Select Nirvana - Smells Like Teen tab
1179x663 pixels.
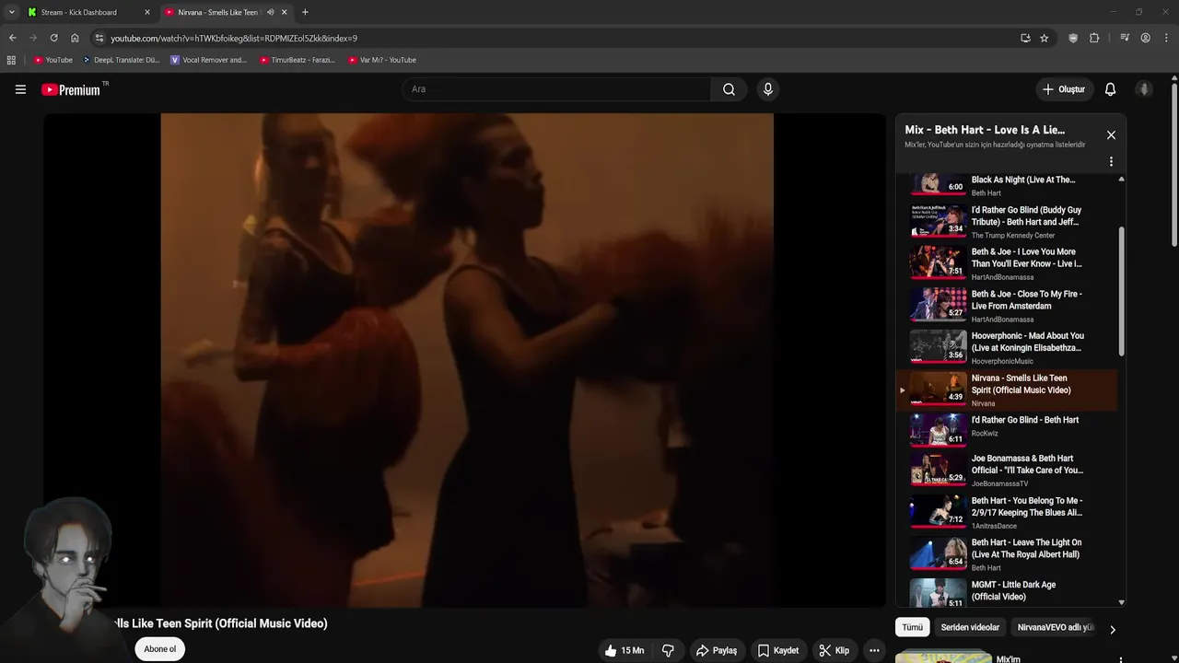(226, 12)
